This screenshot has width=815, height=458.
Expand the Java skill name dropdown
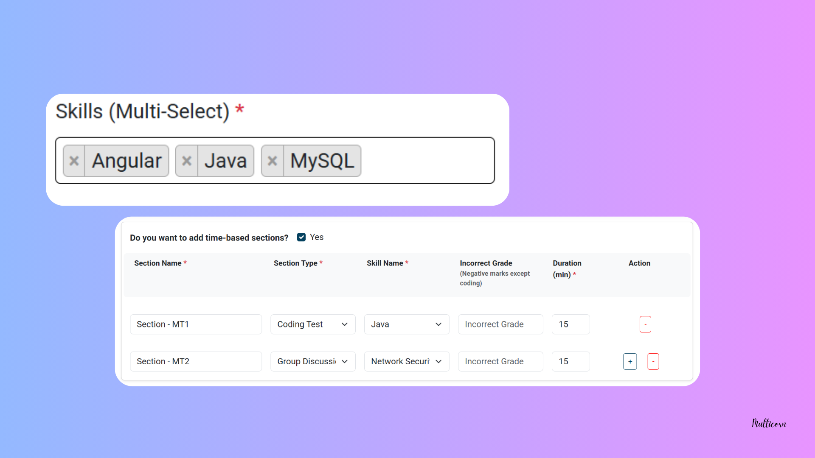tap(406, 324)
